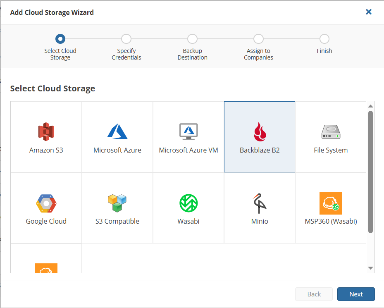This screenshot has height=308, width=384.
Task: Pick the S3 Compatible cubes icon
Action: (117, 203)
